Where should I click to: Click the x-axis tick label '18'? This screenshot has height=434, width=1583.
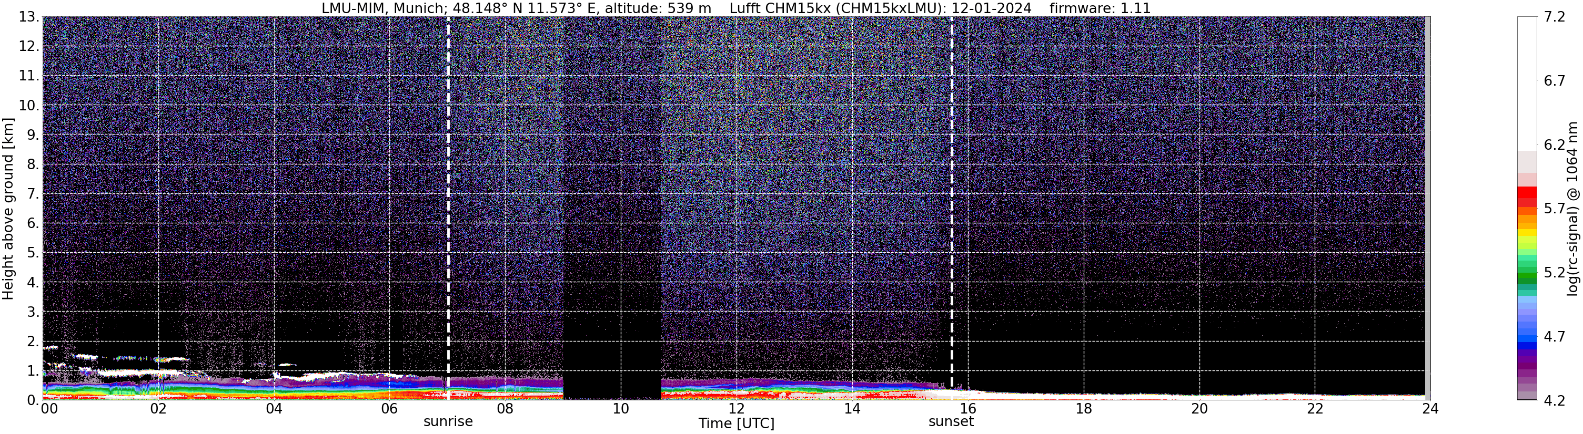click(x=1083, y=409)
